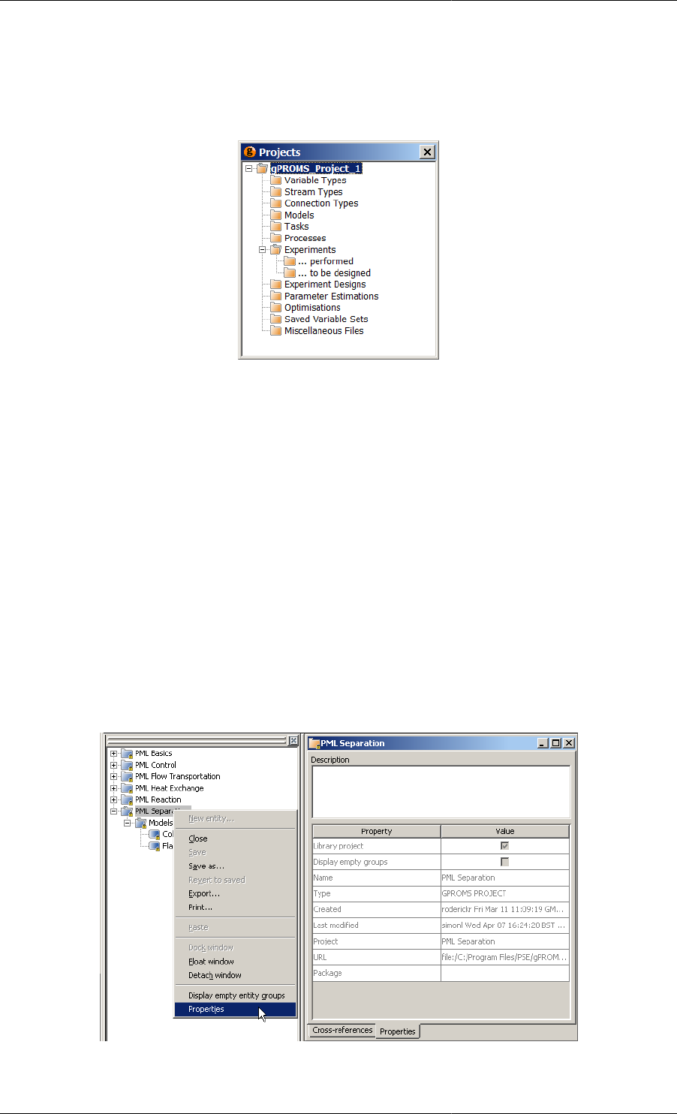The height and width of the screenshot is (1114, 677).
Task: Click the '... performed' folder icon
Action: [290, 261]
